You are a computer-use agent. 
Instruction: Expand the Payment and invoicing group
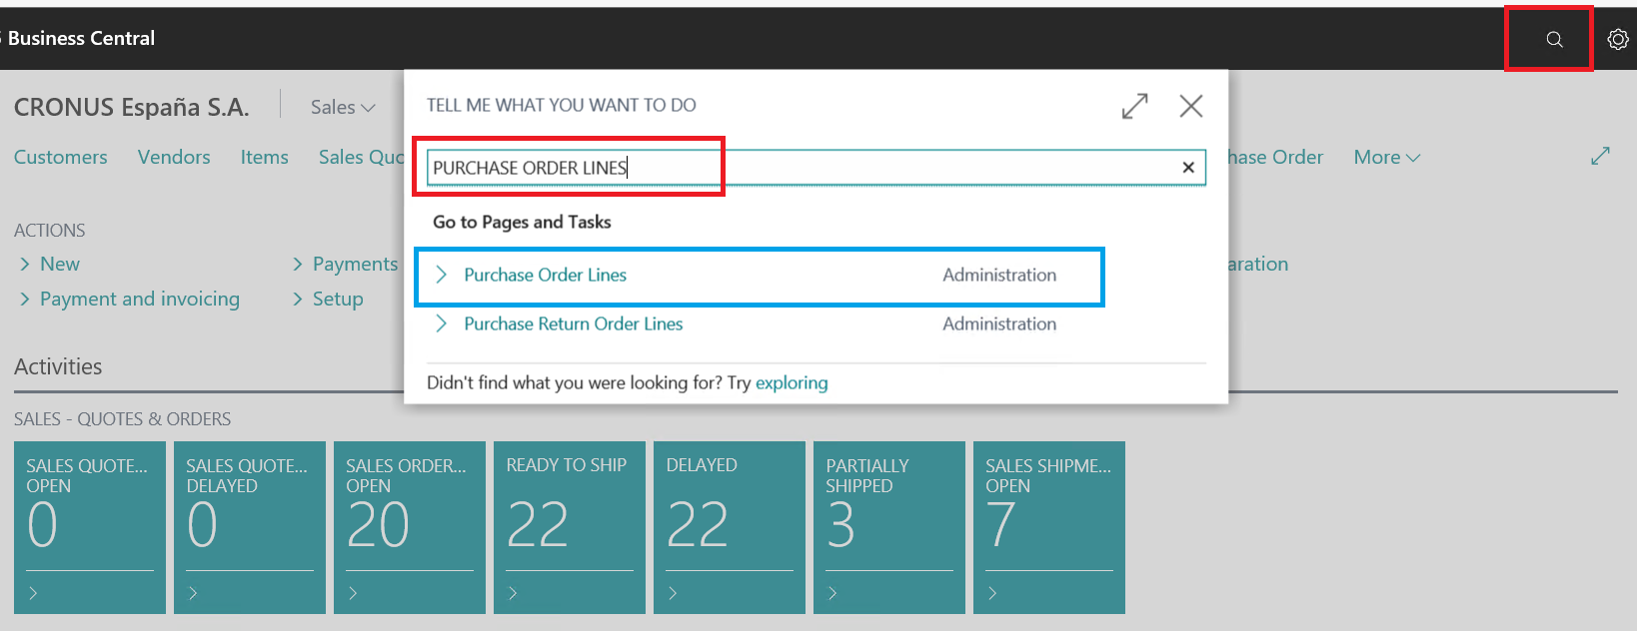pos(130,299)
